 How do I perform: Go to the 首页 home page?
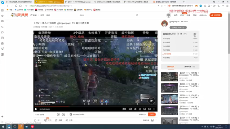pyautogui.click(x=42, y=15)
